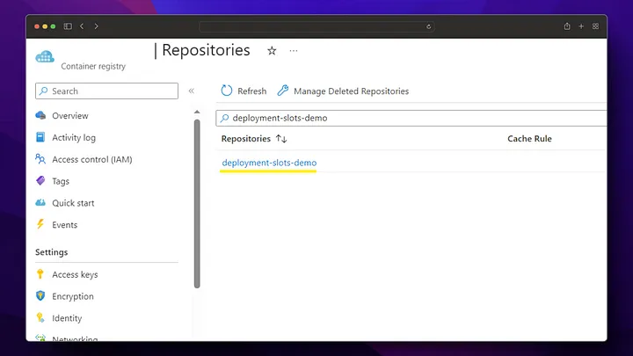Image resolution: width=633 pixels, height=356 pixels.
Task: Click the purple Tags icon
Action: 40,180
